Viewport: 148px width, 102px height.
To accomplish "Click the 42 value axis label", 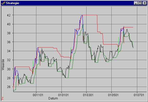I will coord(9,15).
